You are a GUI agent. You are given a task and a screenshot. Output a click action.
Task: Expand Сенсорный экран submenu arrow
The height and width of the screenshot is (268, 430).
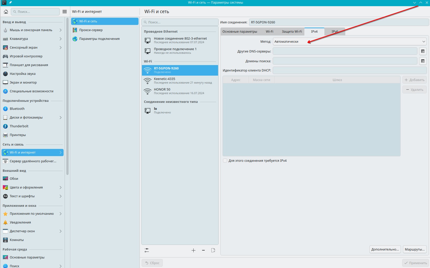(x=61, y=48)
